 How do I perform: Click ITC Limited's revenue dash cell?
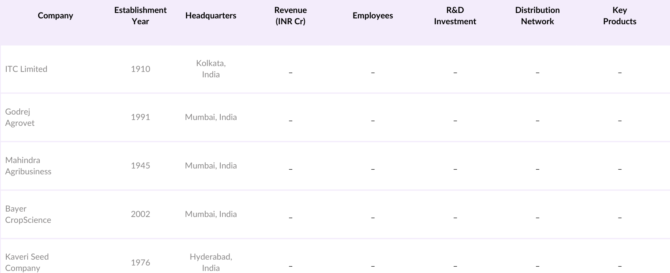coord(290,72)
